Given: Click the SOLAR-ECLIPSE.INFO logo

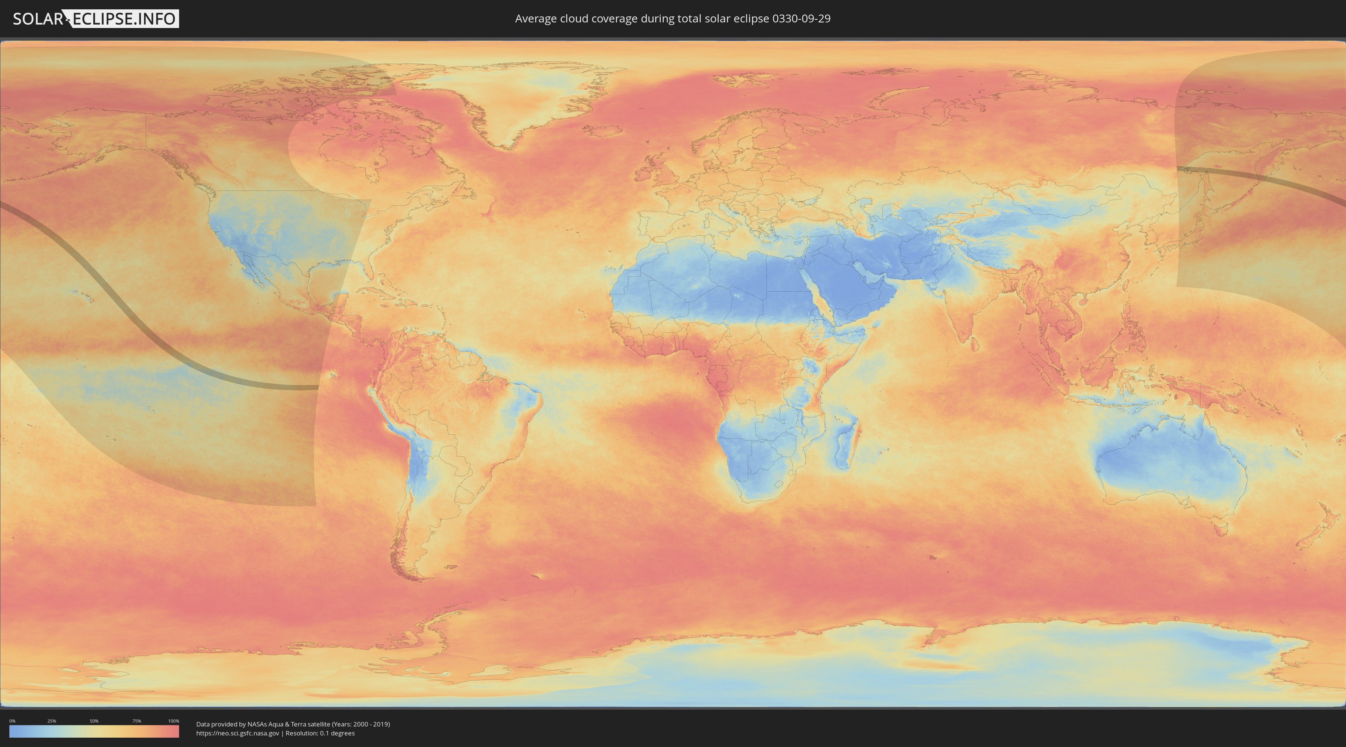Looking at the screenshot, I should 96,19.
